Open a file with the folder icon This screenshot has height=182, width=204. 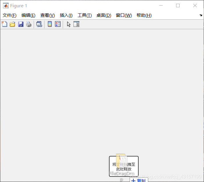12,24
